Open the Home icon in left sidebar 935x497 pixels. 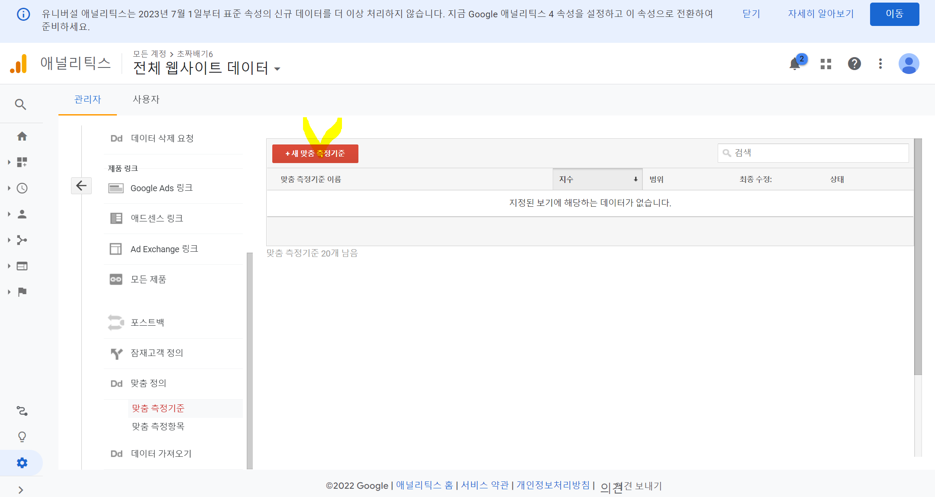tap(22, 137)
